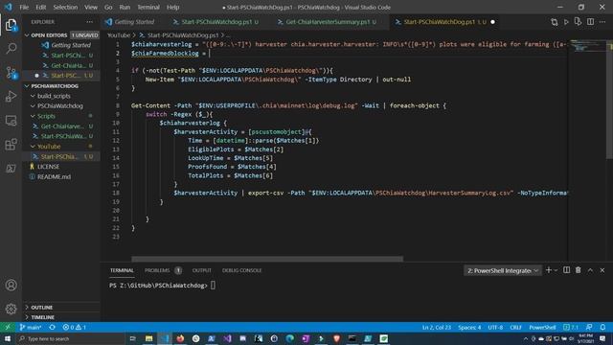Click the Open Changes editor icon
The image size is (613, 345).
click(554, 22)
